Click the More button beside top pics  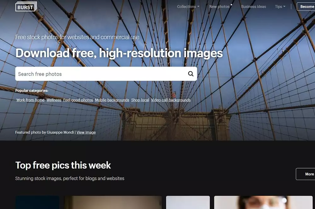[306, 174]
